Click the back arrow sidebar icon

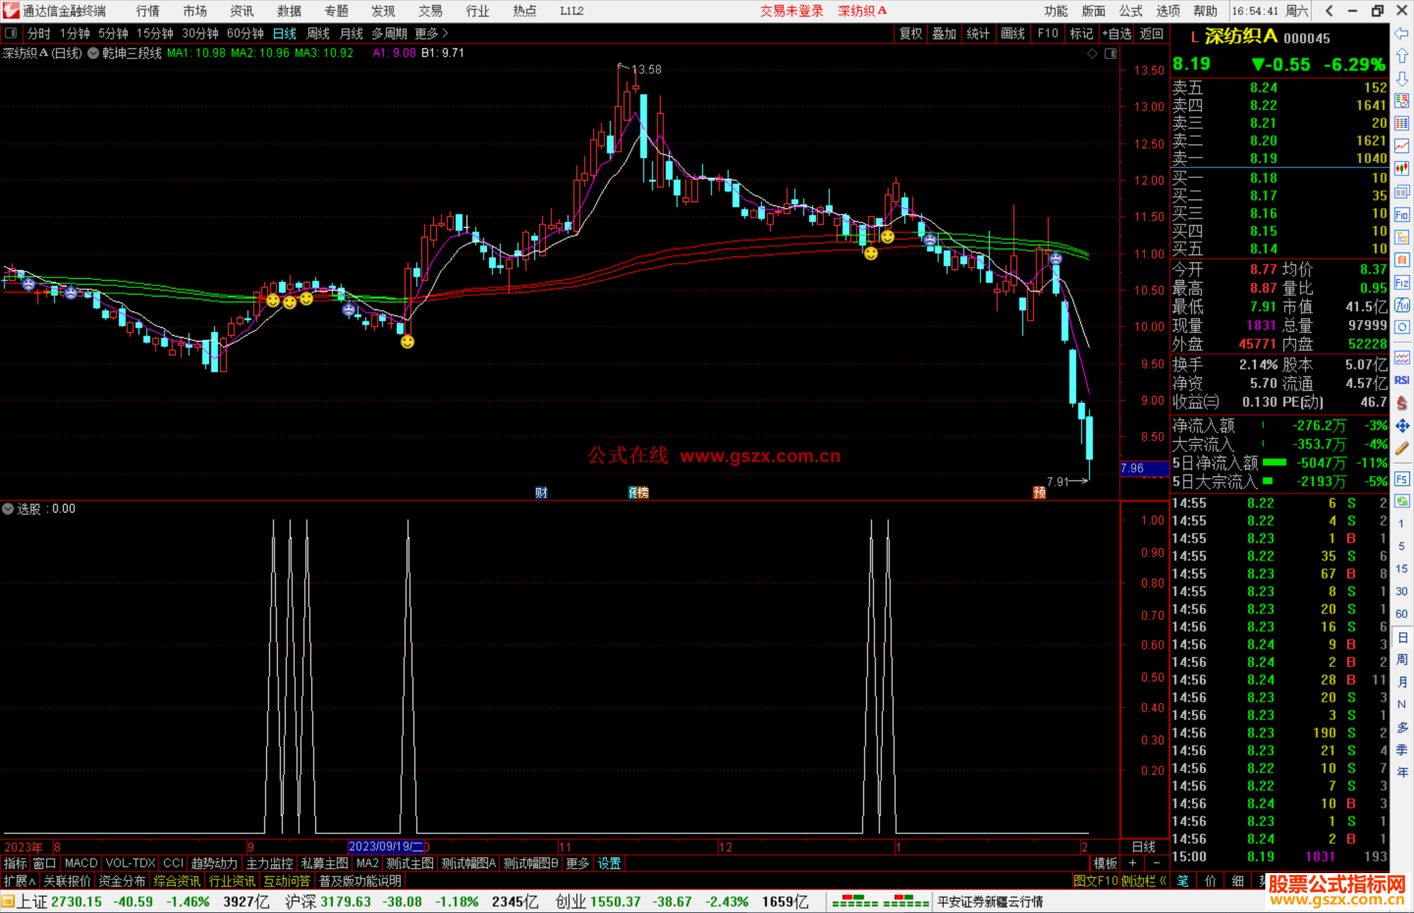click(1401, 33)
